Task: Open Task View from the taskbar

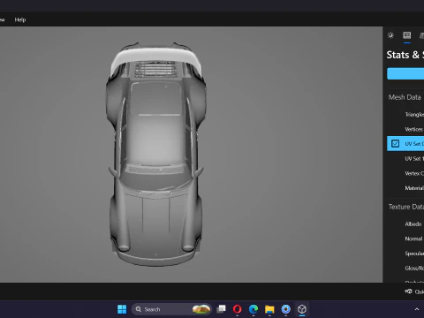Action: (221, 309)
